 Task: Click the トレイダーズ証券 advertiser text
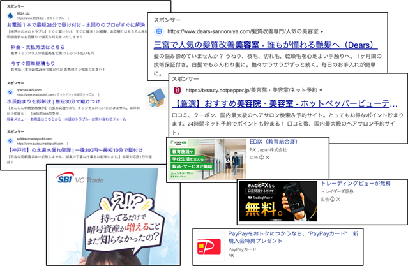click(x=337, y=191)
